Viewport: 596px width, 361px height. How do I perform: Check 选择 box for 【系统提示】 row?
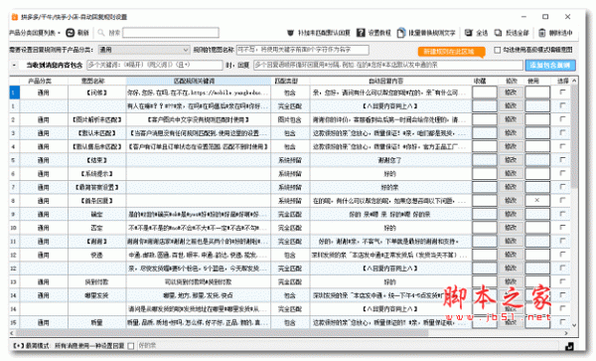click(562, 173)
